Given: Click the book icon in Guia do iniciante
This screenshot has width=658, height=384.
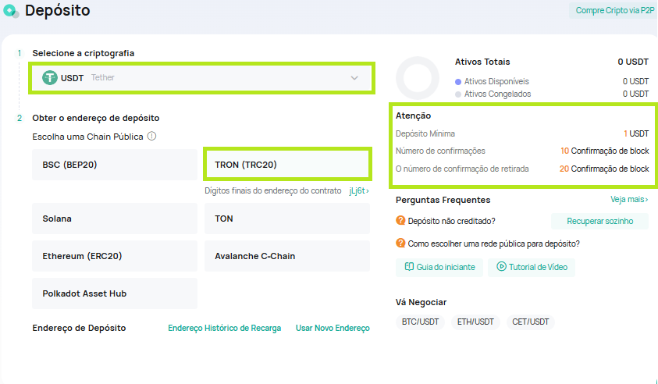Looking at the screenshot, I should coord(409,267).
